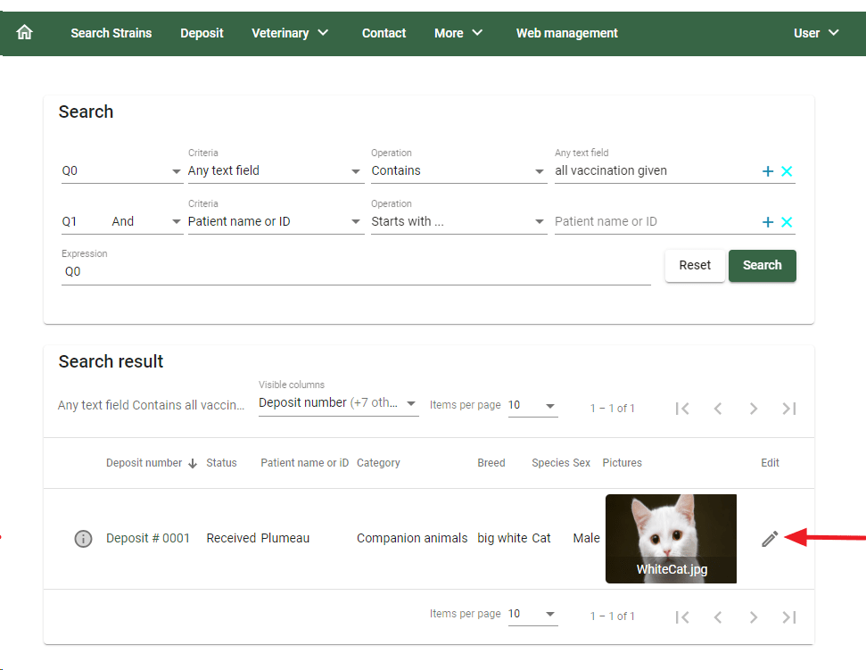Image resolution: width=866 pixels, height=670 pixels.
Task: Open the Any text field criteria dropdown
Action: click(x=276, y=170)
